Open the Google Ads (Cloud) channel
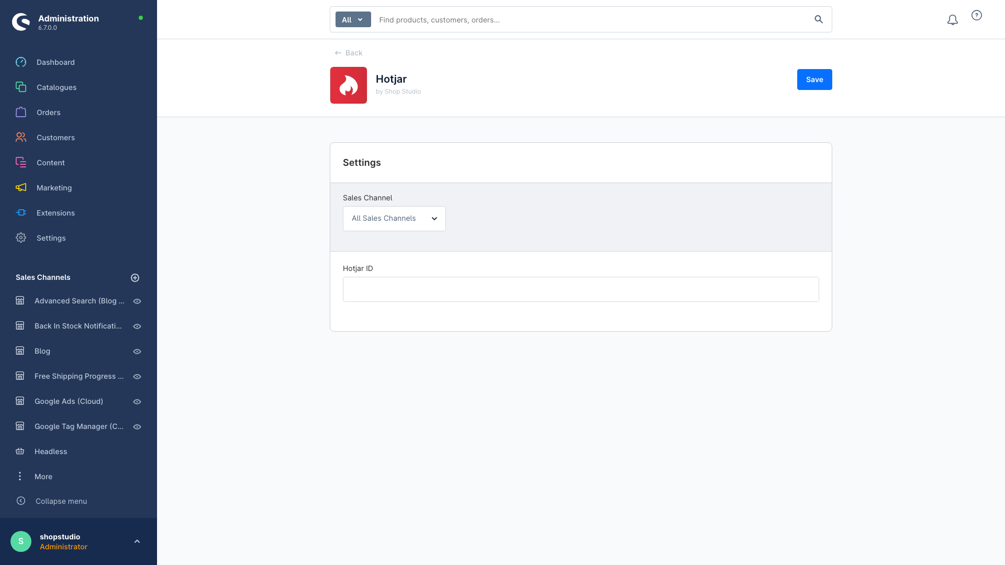Viewport: 1005px width, 565px height. 69,401
